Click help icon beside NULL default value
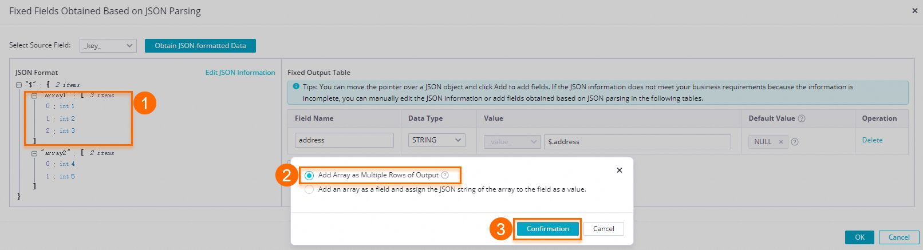923x250 pixels. pyautogui.click(x=795, y=142)
